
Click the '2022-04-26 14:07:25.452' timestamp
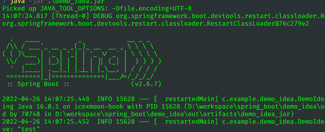(46, 121)
